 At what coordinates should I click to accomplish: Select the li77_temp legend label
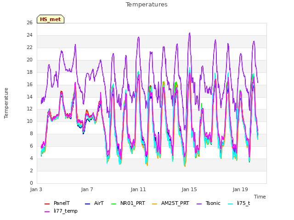(x=66, y=211)
